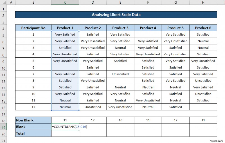Viewport: 225px width, 143px height.
Task: Click the COUNTBLANK formula cell in row 19
Action: pos(65,127)
